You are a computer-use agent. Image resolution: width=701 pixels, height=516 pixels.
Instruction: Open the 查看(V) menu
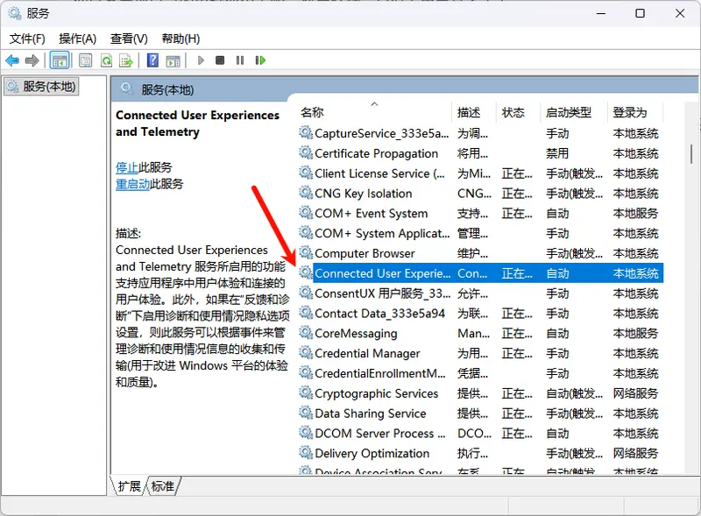coord(129,39)
